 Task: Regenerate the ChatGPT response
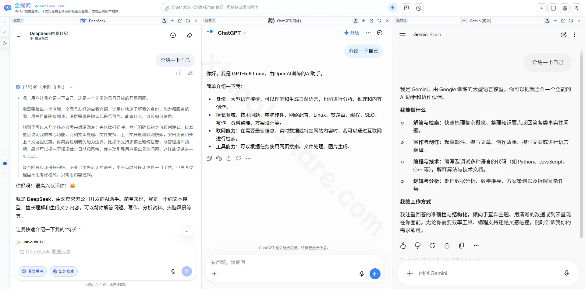[239, 158]
